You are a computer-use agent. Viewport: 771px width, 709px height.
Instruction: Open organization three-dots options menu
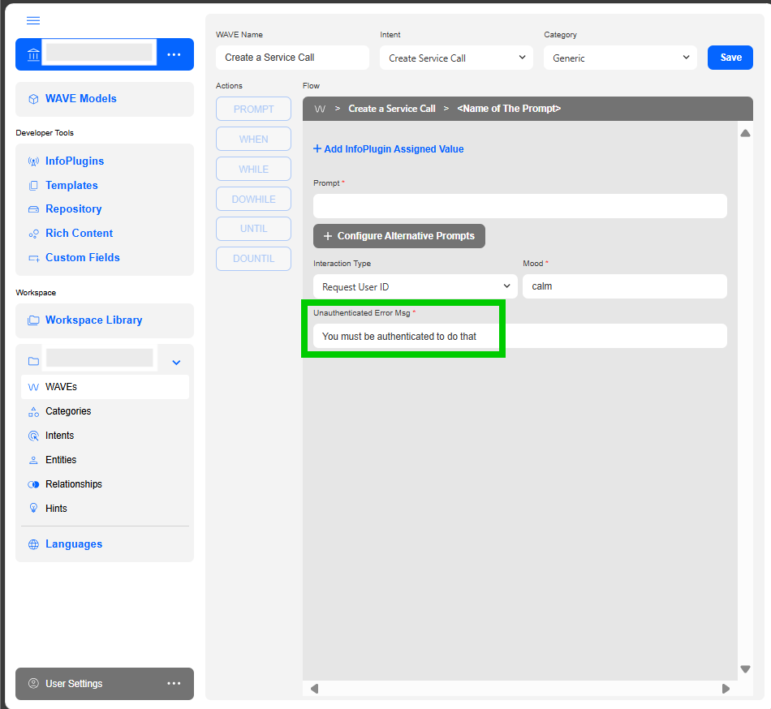tap(174, 54)
